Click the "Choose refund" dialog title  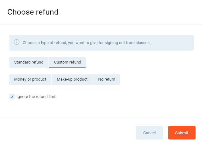pos(33,12)
